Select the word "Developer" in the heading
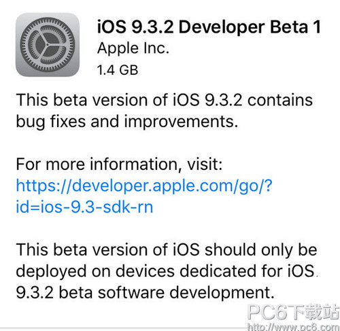340x331 pixels. (x=222, y=27)
